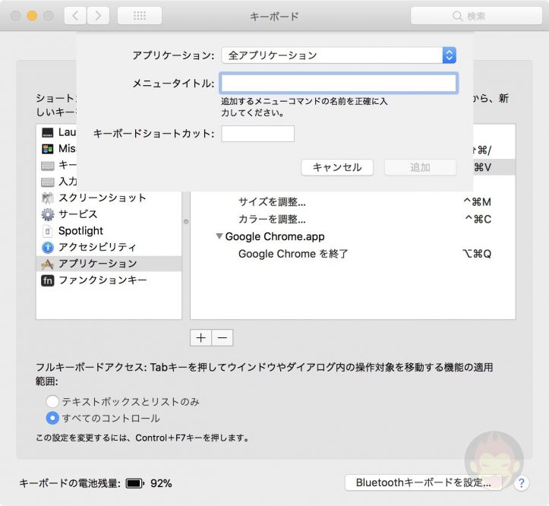Viewport: 549px width, 506px height.
Task: Select すべてのコントロール radio button
Action: coord(52,418)
